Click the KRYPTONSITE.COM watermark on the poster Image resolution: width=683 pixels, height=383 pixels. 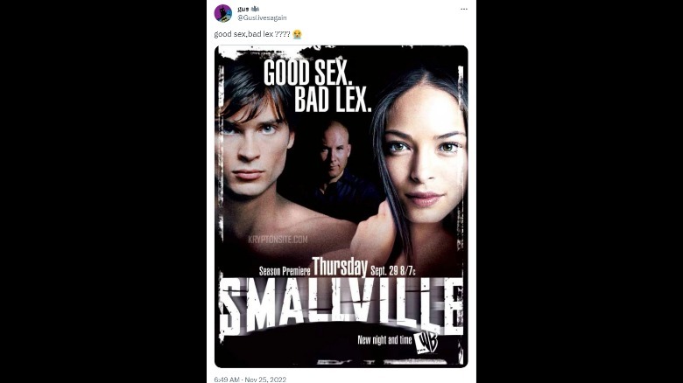click(278, 240)
